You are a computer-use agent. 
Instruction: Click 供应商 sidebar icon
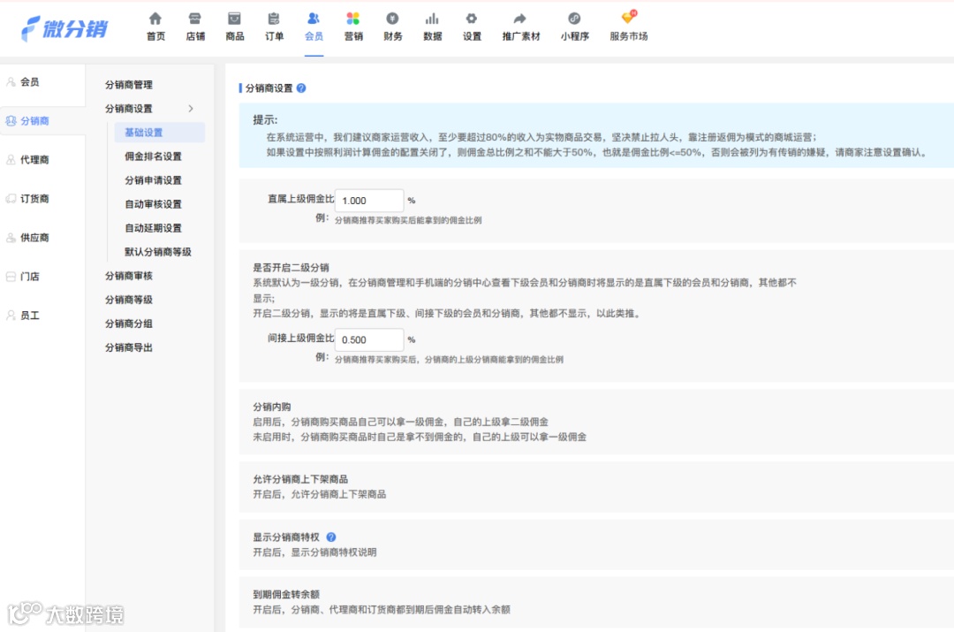[x=11, y=238]
